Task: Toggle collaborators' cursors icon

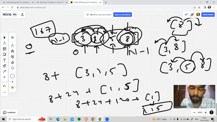Action: click(187, 15)
